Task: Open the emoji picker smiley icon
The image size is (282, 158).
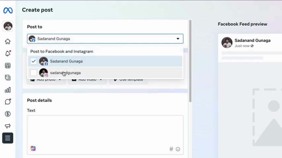Action: tap(178, 149)
